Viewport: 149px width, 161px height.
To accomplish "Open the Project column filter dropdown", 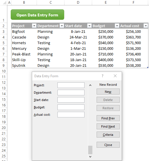I will 34,26.
